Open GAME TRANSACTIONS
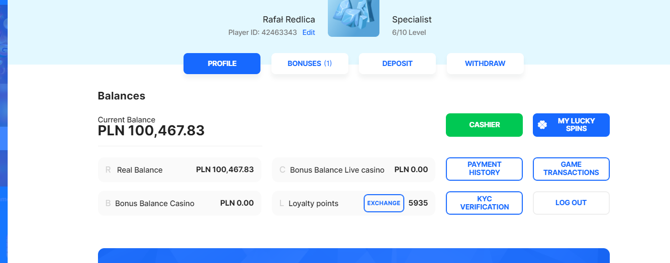 click(571, 169)
